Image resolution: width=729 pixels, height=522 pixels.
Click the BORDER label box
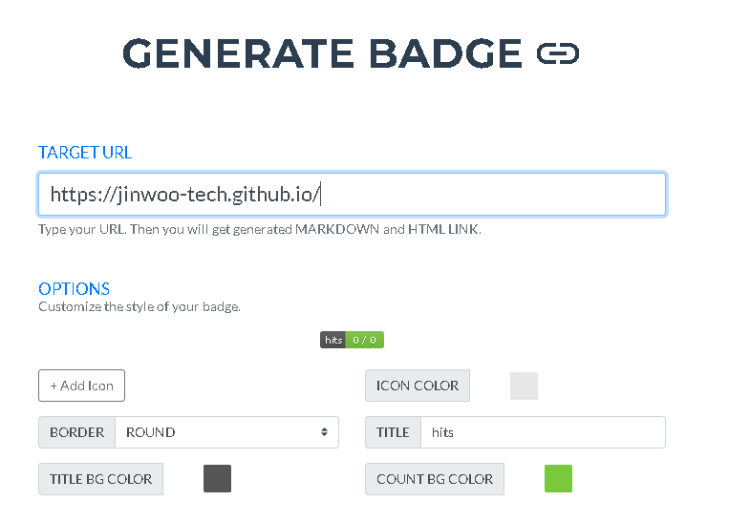[76, 432]
